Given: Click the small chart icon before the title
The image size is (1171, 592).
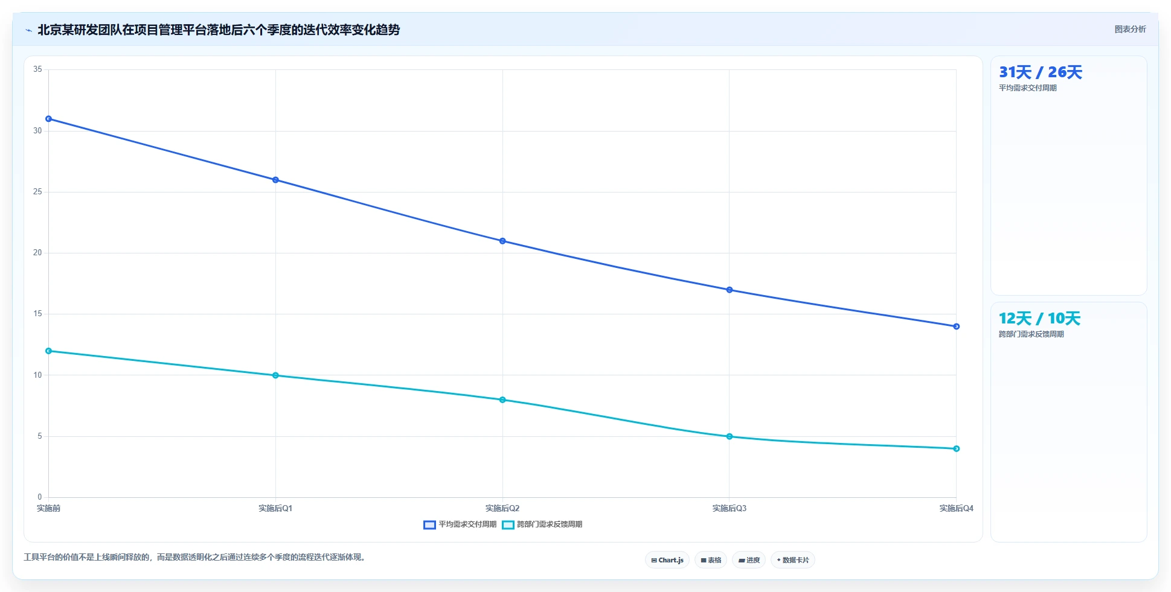Looking at the screenshot, I should tap(28, 30).
